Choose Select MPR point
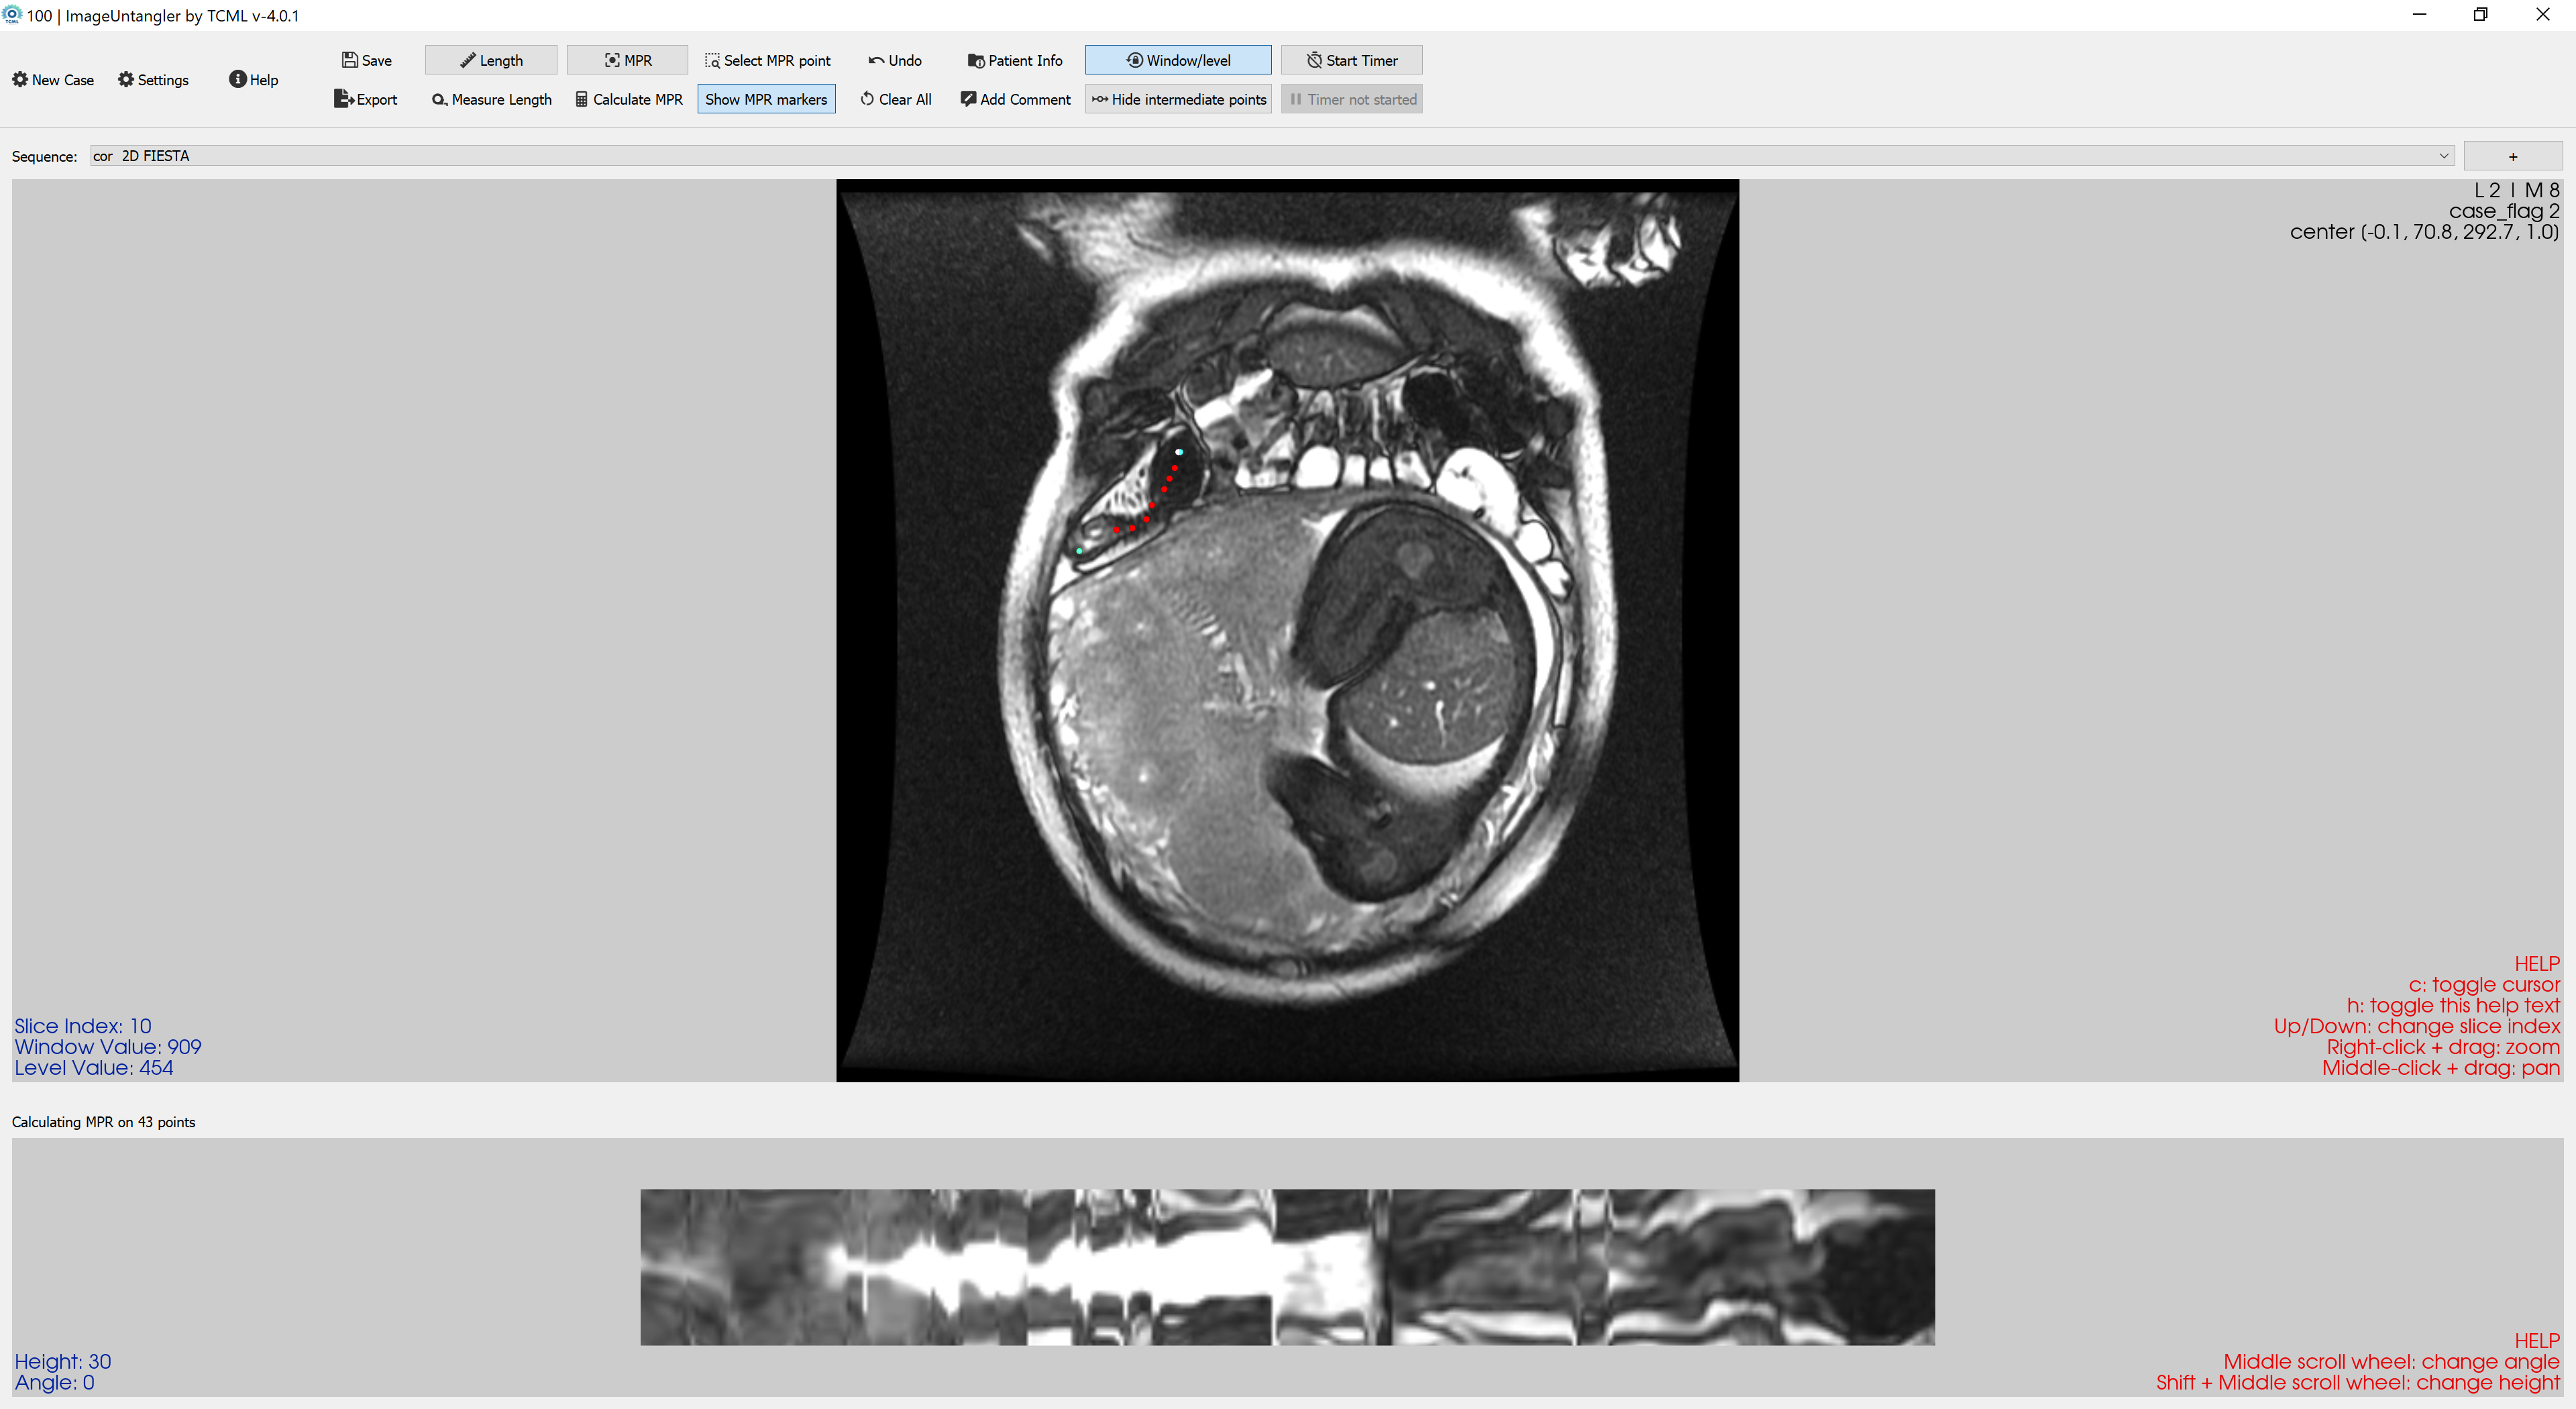Screen dimensions: 2576x1409 click(767, 60)
